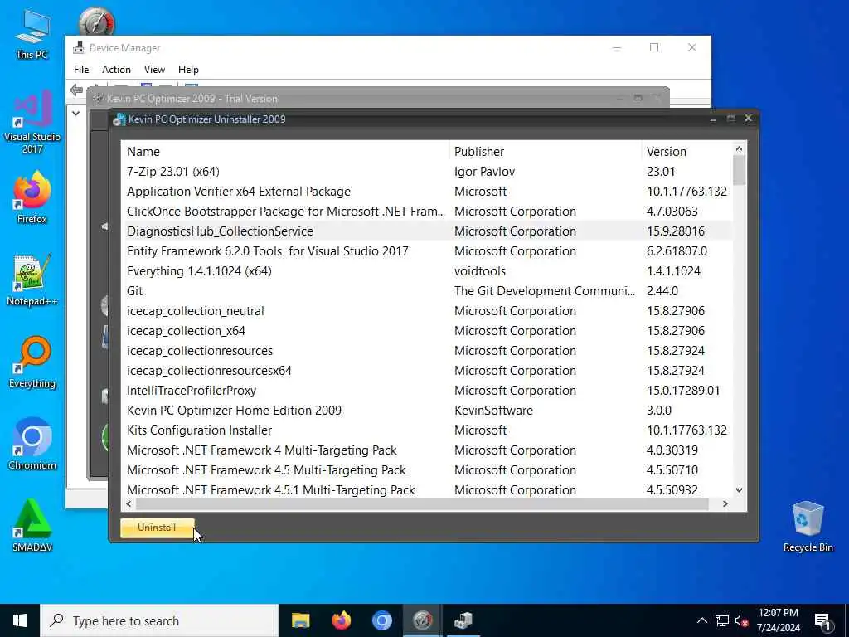Switch to Device Manager taskbar icon
The image size is (849, 637).
tap(463, 620)
